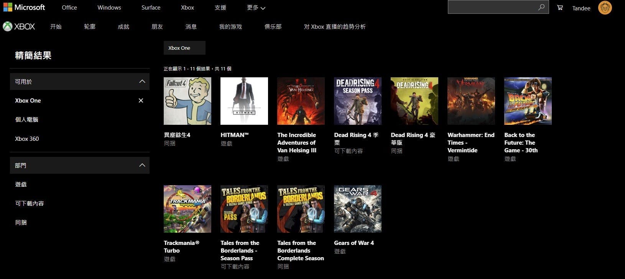Screen dimensions: 625x279
Task: Click the results count text 正在顯示 1 - 11
Action: [x=197, y=69]
